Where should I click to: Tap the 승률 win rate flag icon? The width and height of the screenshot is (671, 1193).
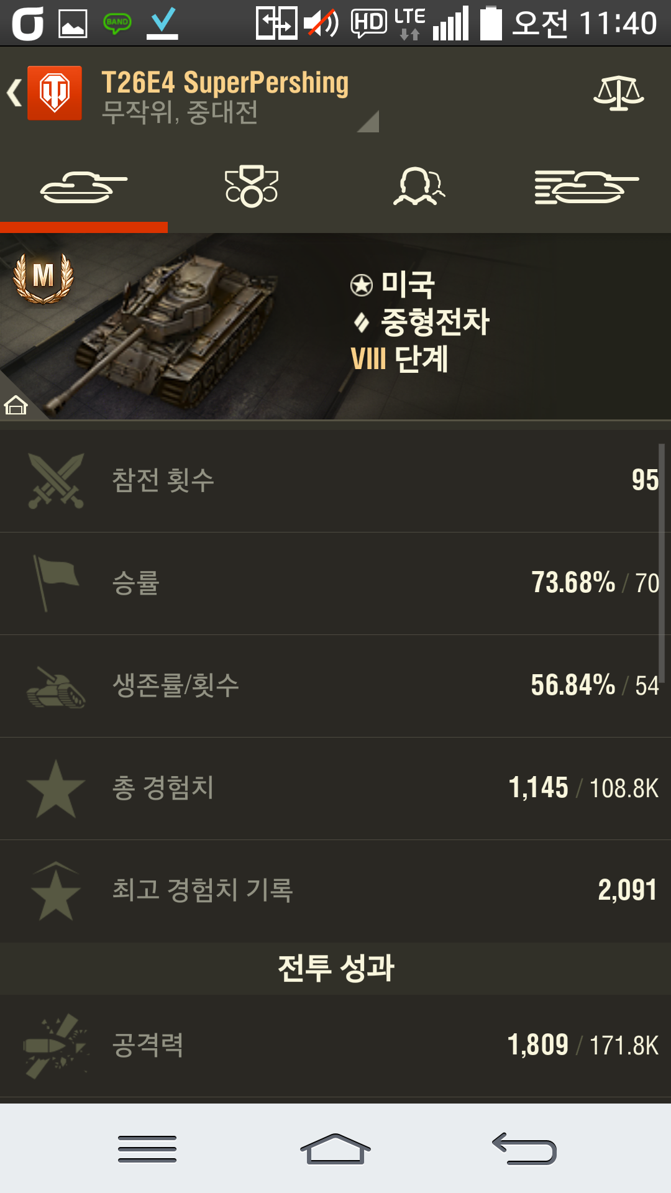[x=56, y=583]
